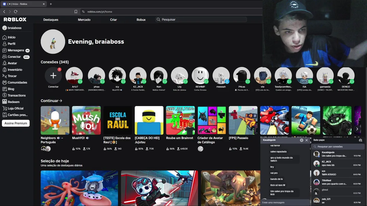The height and width of the screenshot is (206, 367).
Task: Open REV4MP connection avatar
Action: tap(200, 76)
